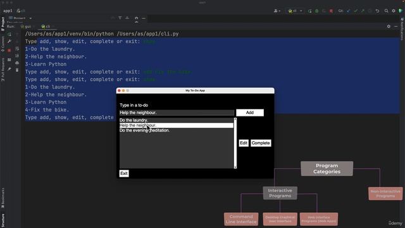Hide the Project panel minimize icon

(144, 18)
